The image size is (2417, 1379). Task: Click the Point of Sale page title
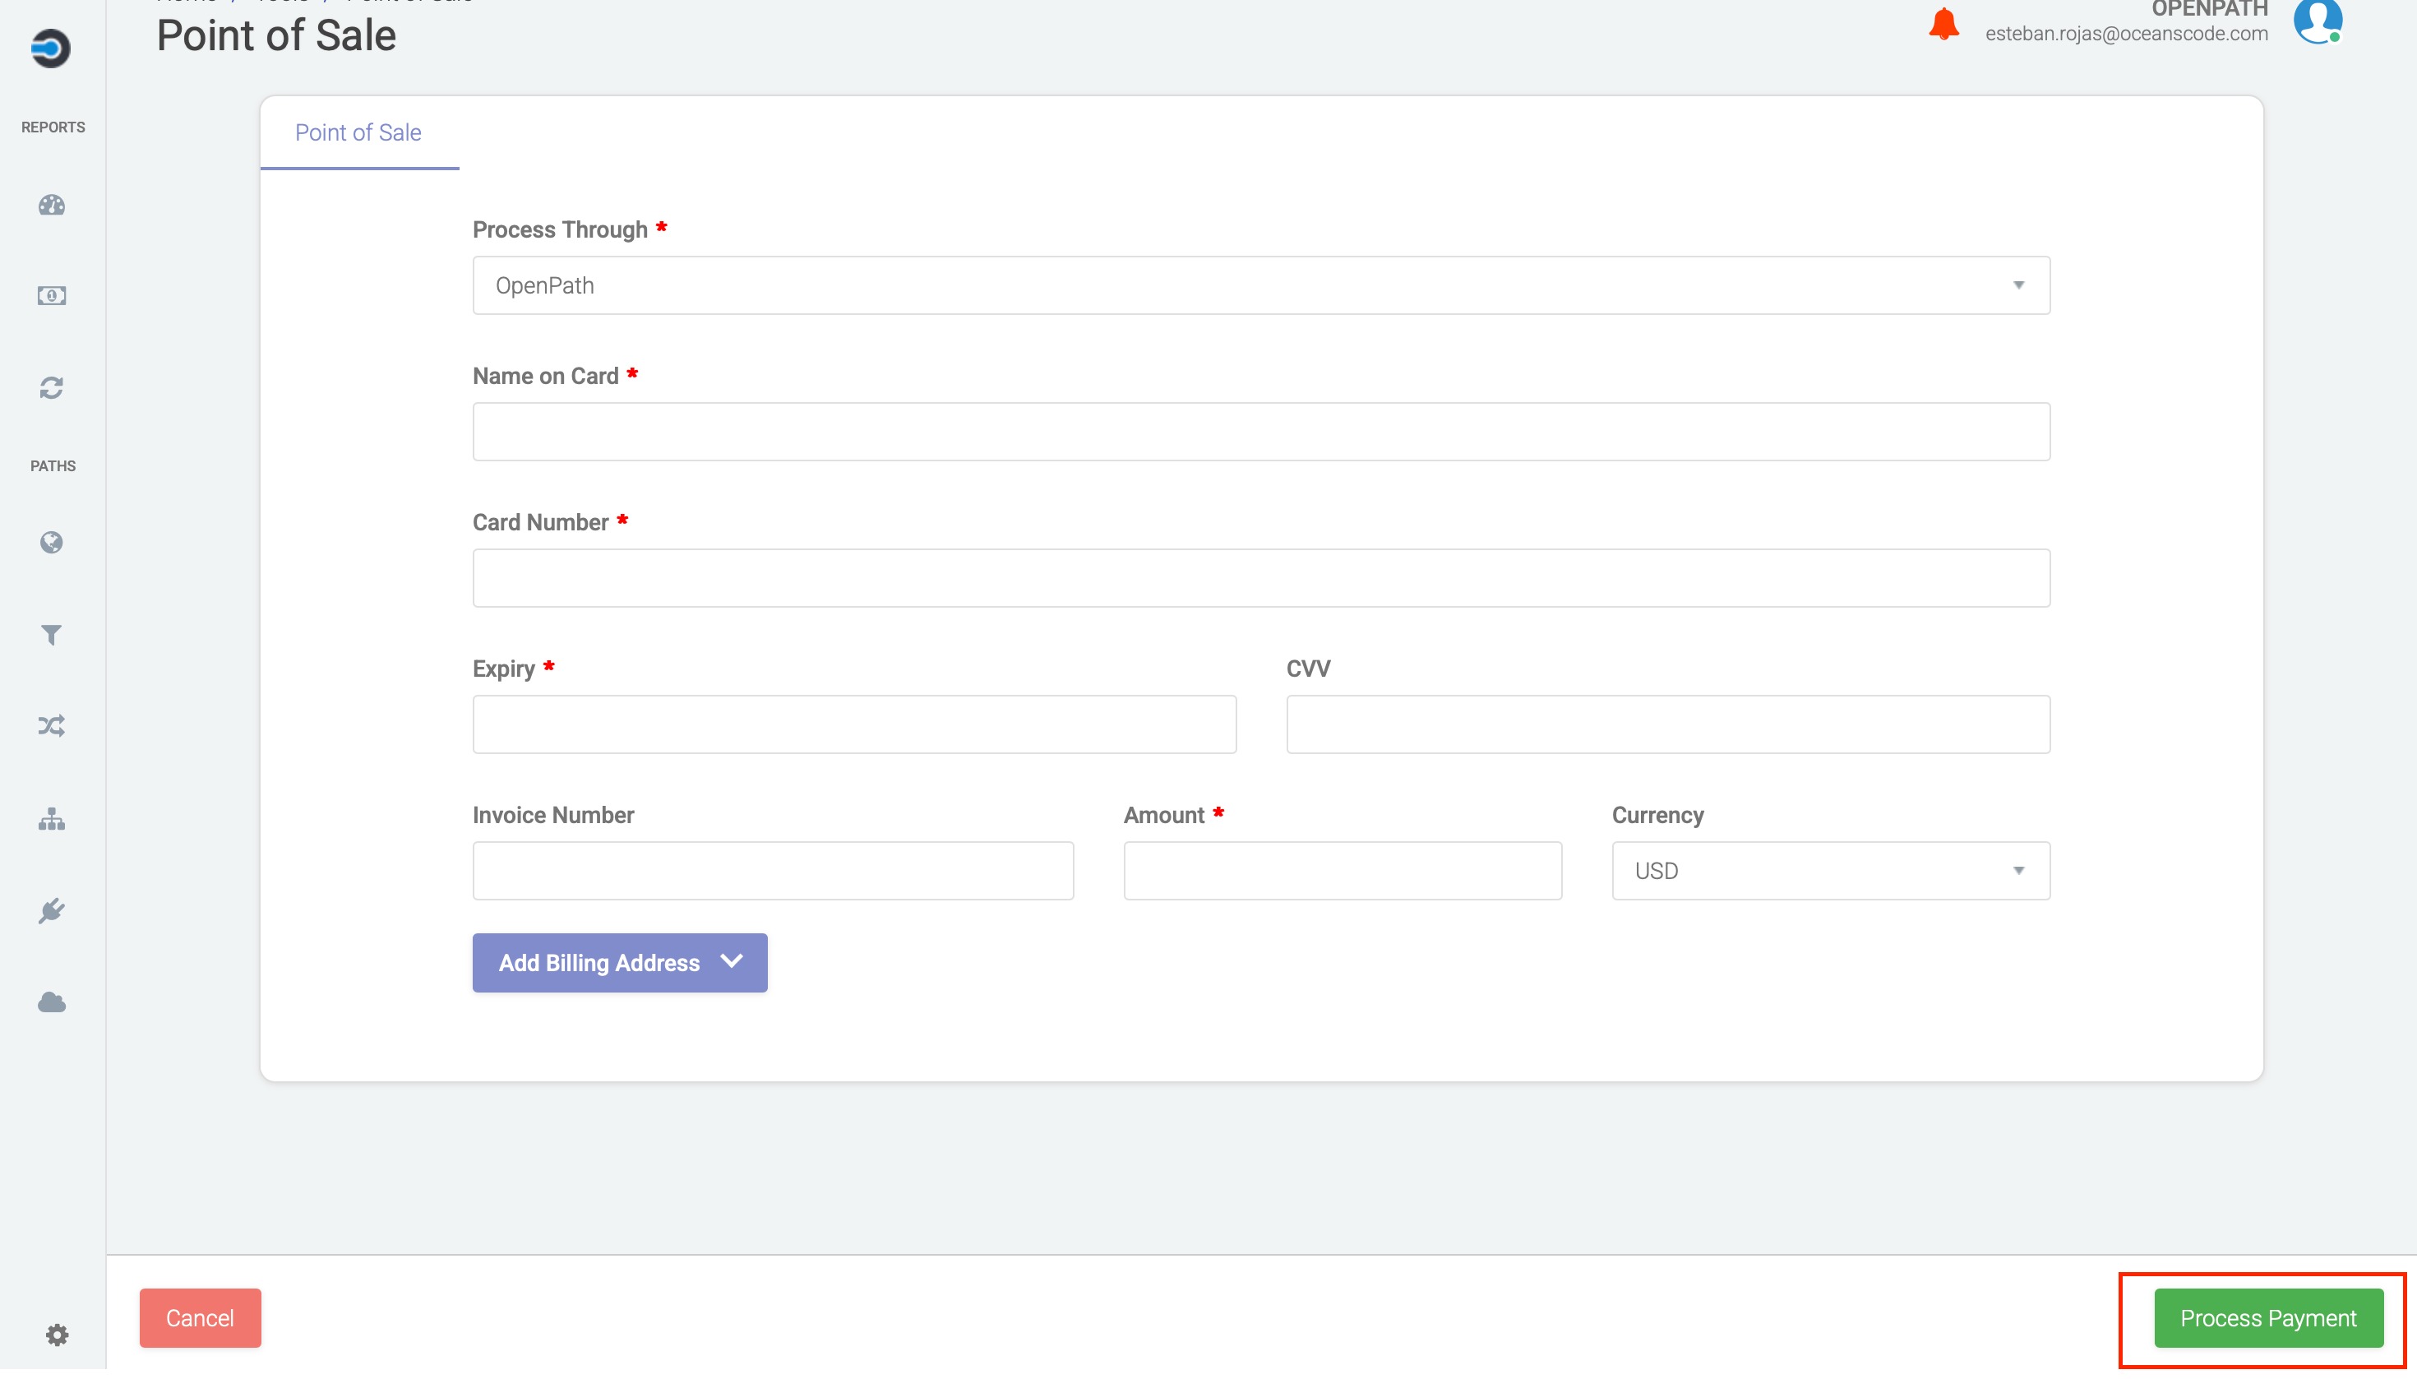tap(276, 36)
